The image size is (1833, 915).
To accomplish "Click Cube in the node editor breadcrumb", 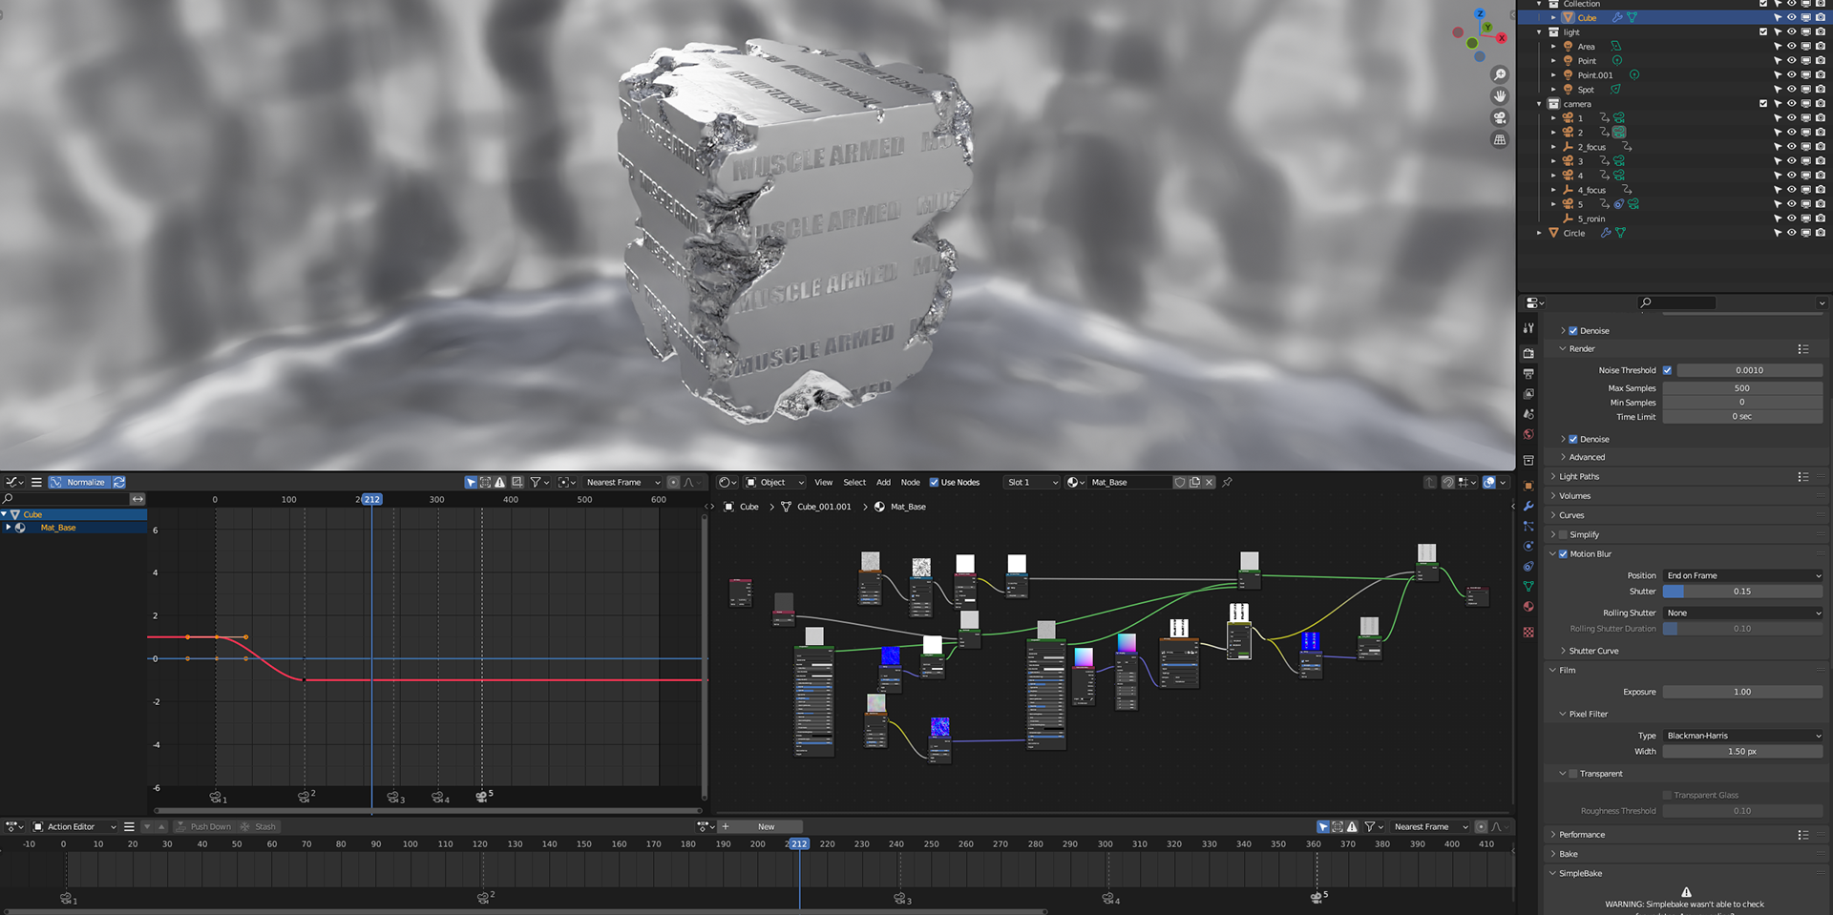I will click(x=749, y=507).
